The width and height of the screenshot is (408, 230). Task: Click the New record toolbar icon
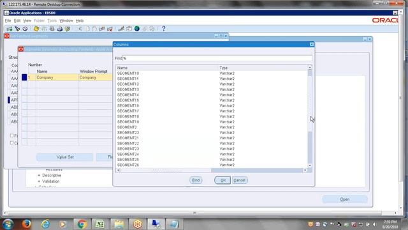pos(10,29)
